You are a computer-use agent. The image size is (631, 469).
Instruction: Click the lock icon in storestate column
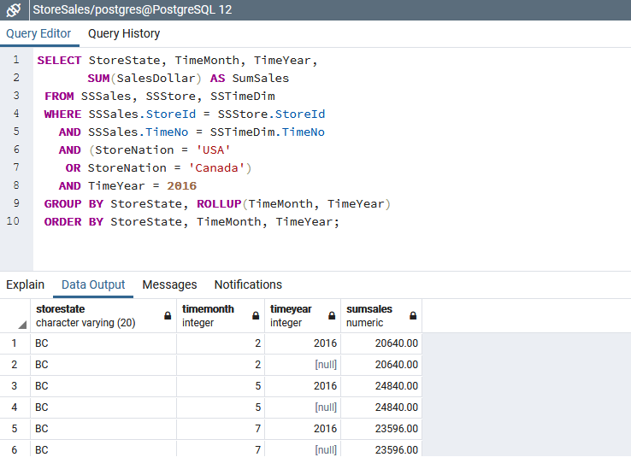tap(168, 315)
